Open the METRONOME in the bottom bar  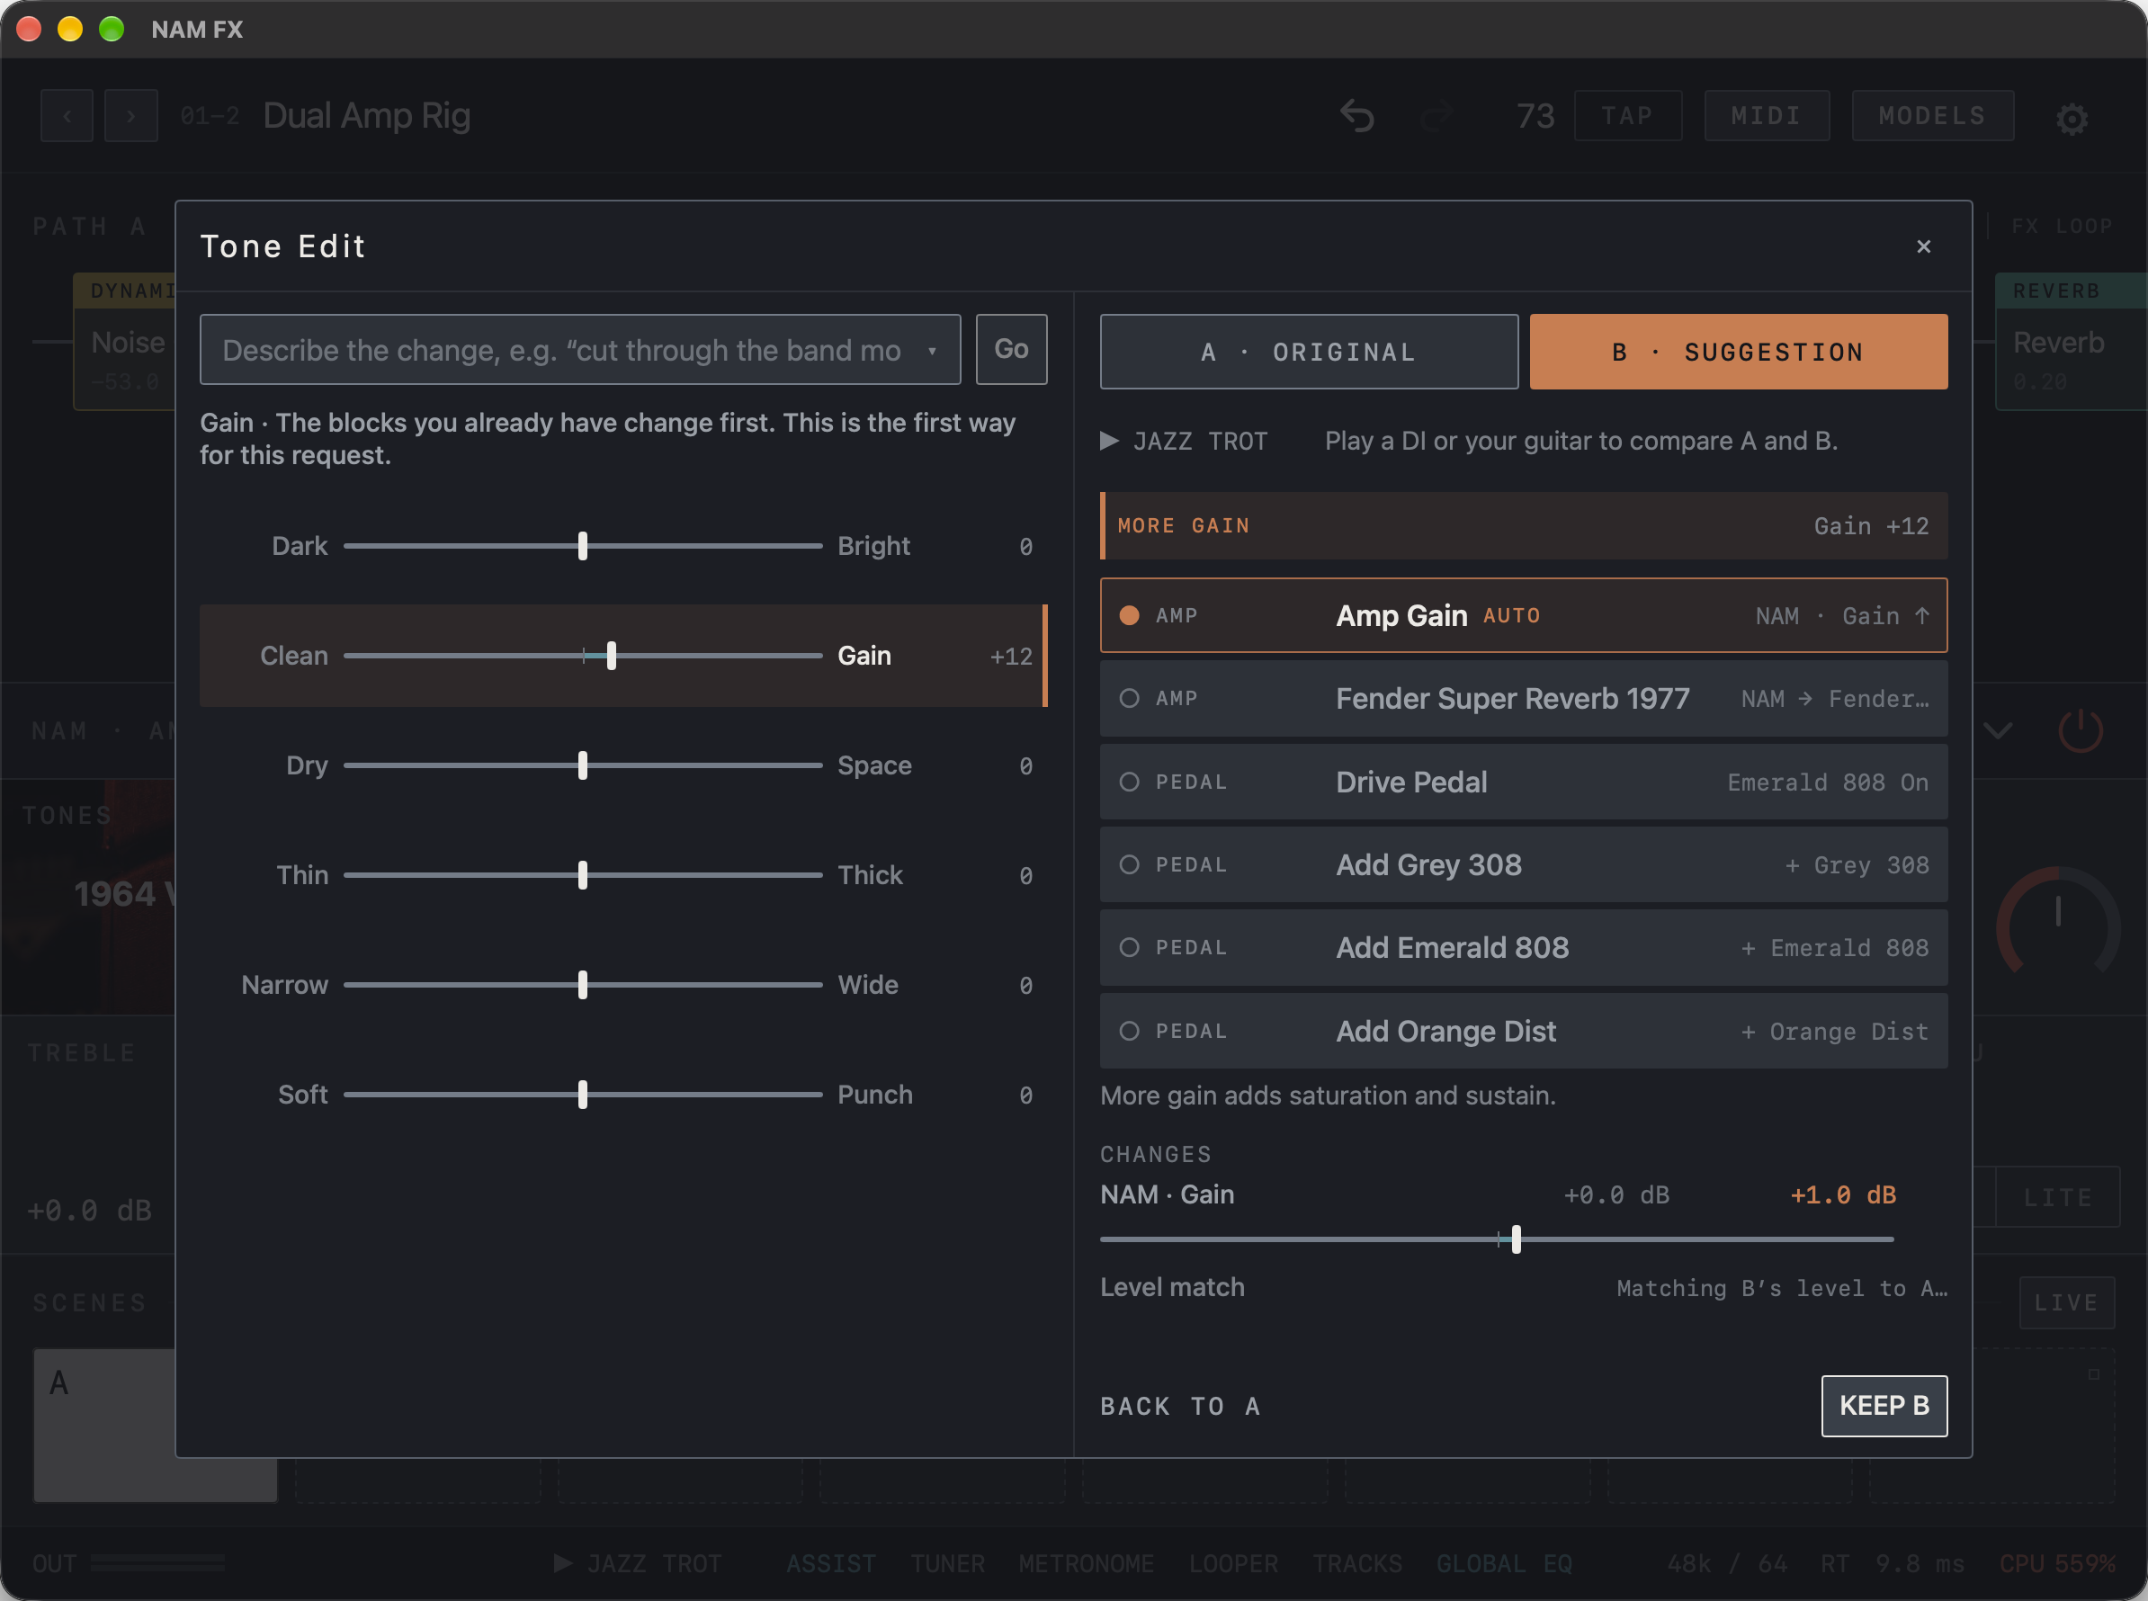tap(1086, 1563)
